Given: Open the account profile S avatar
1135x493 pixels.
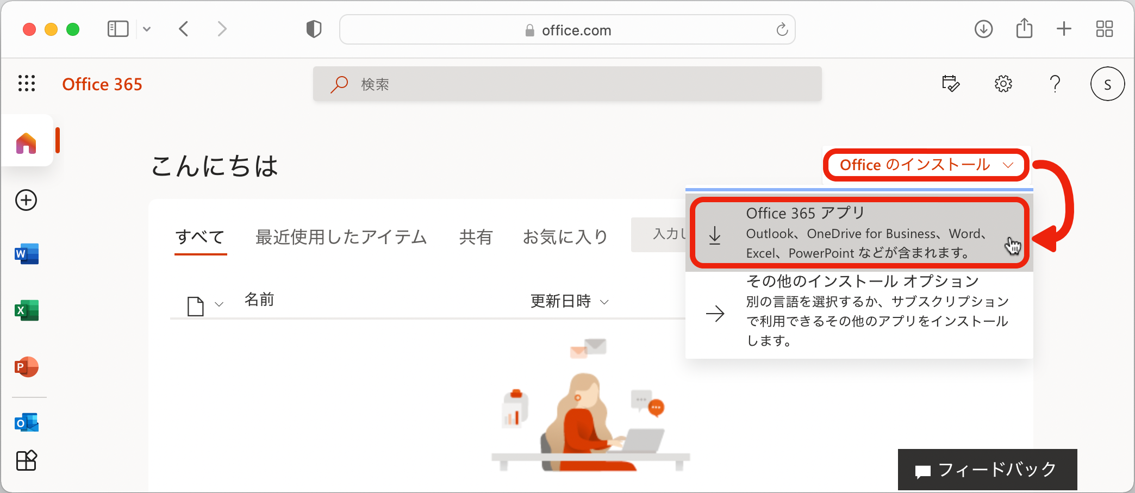Looking at the screenshot, I should (1107, 84).
